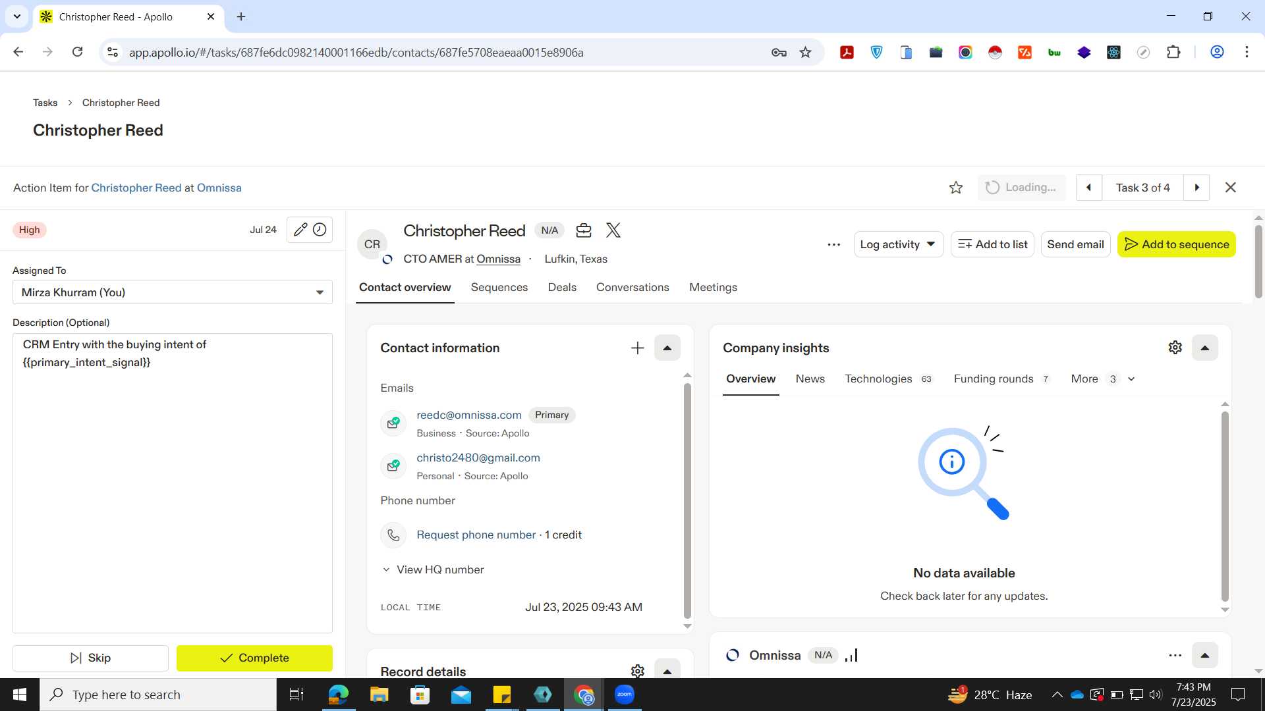Open the Chrome tab search dropdown
The width and height of the screenshot is (1265, 711).
click(16, 16)
